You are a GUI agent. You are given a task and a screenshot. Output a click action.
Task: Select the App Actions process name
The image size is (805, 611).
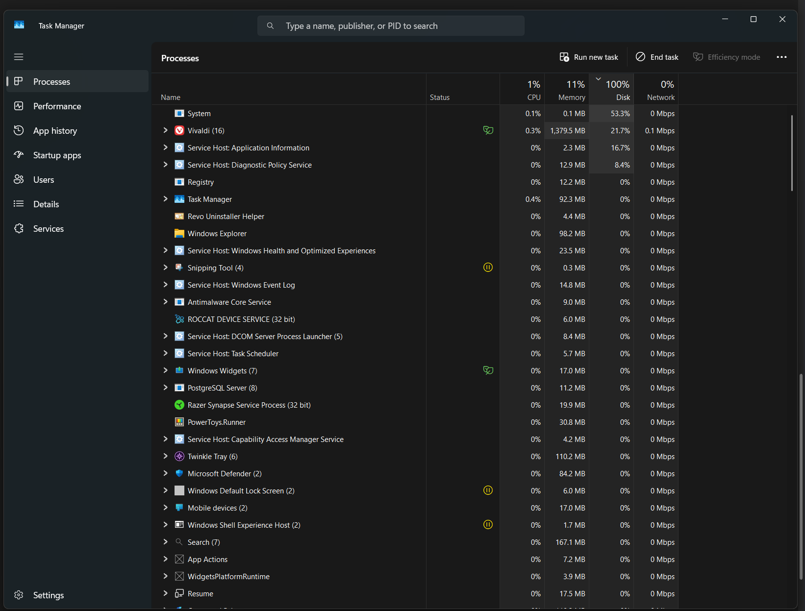click(207, 559)
